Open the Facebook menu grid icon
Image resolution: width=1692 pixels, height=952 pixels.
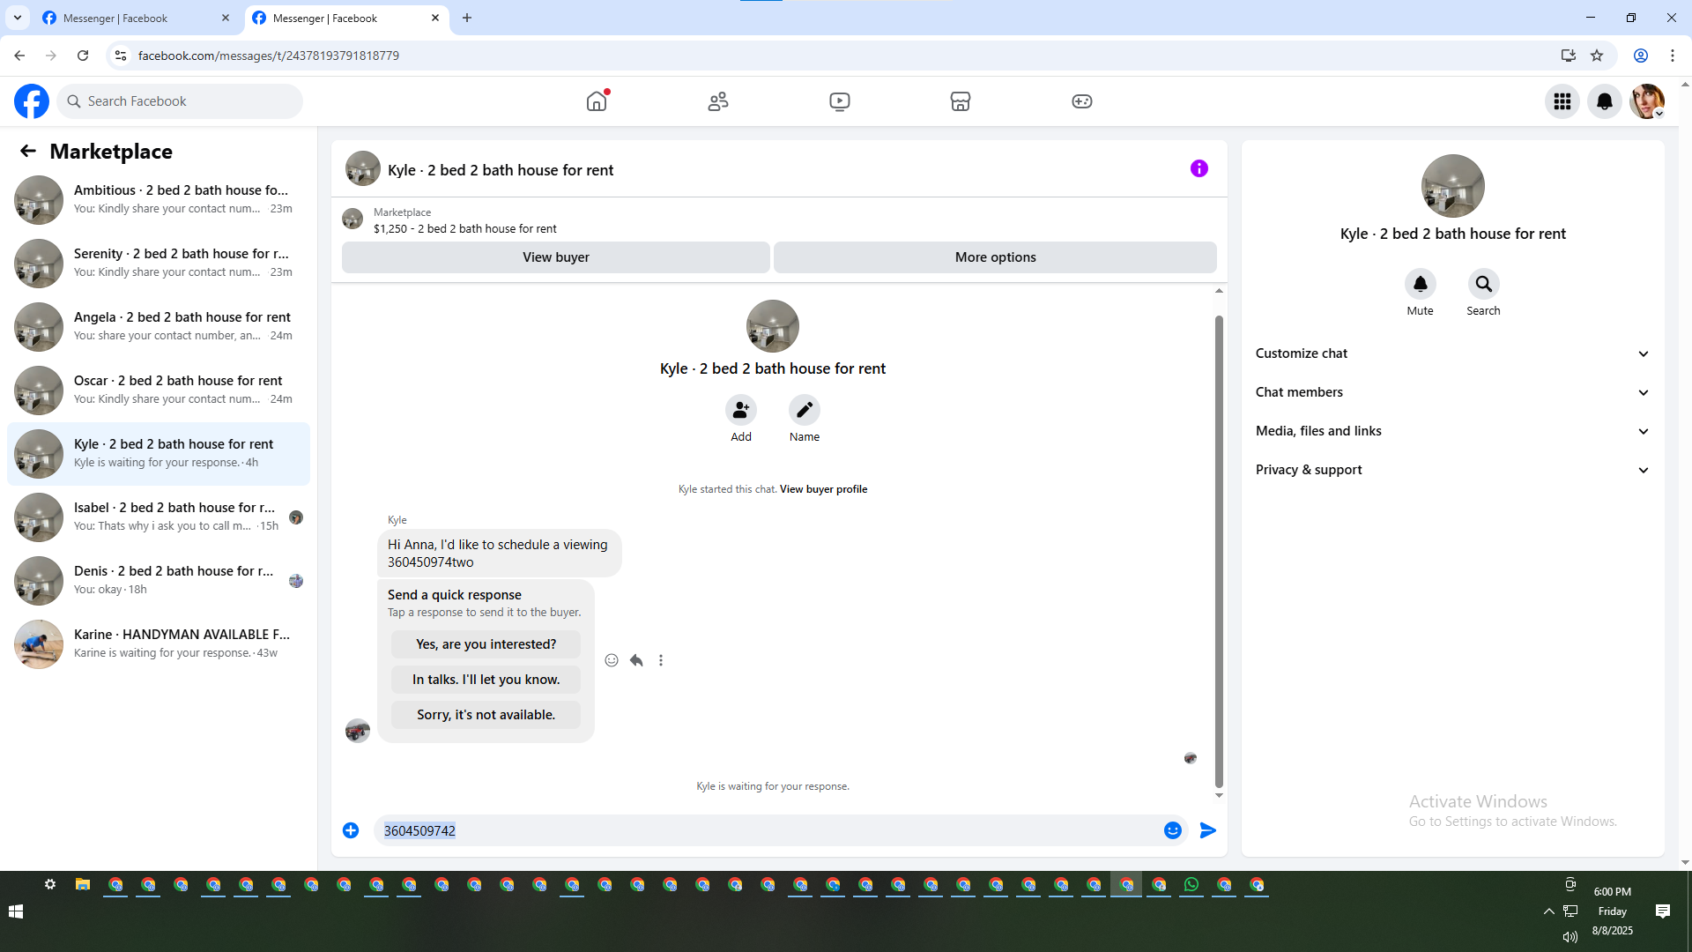coord(1562,101)
